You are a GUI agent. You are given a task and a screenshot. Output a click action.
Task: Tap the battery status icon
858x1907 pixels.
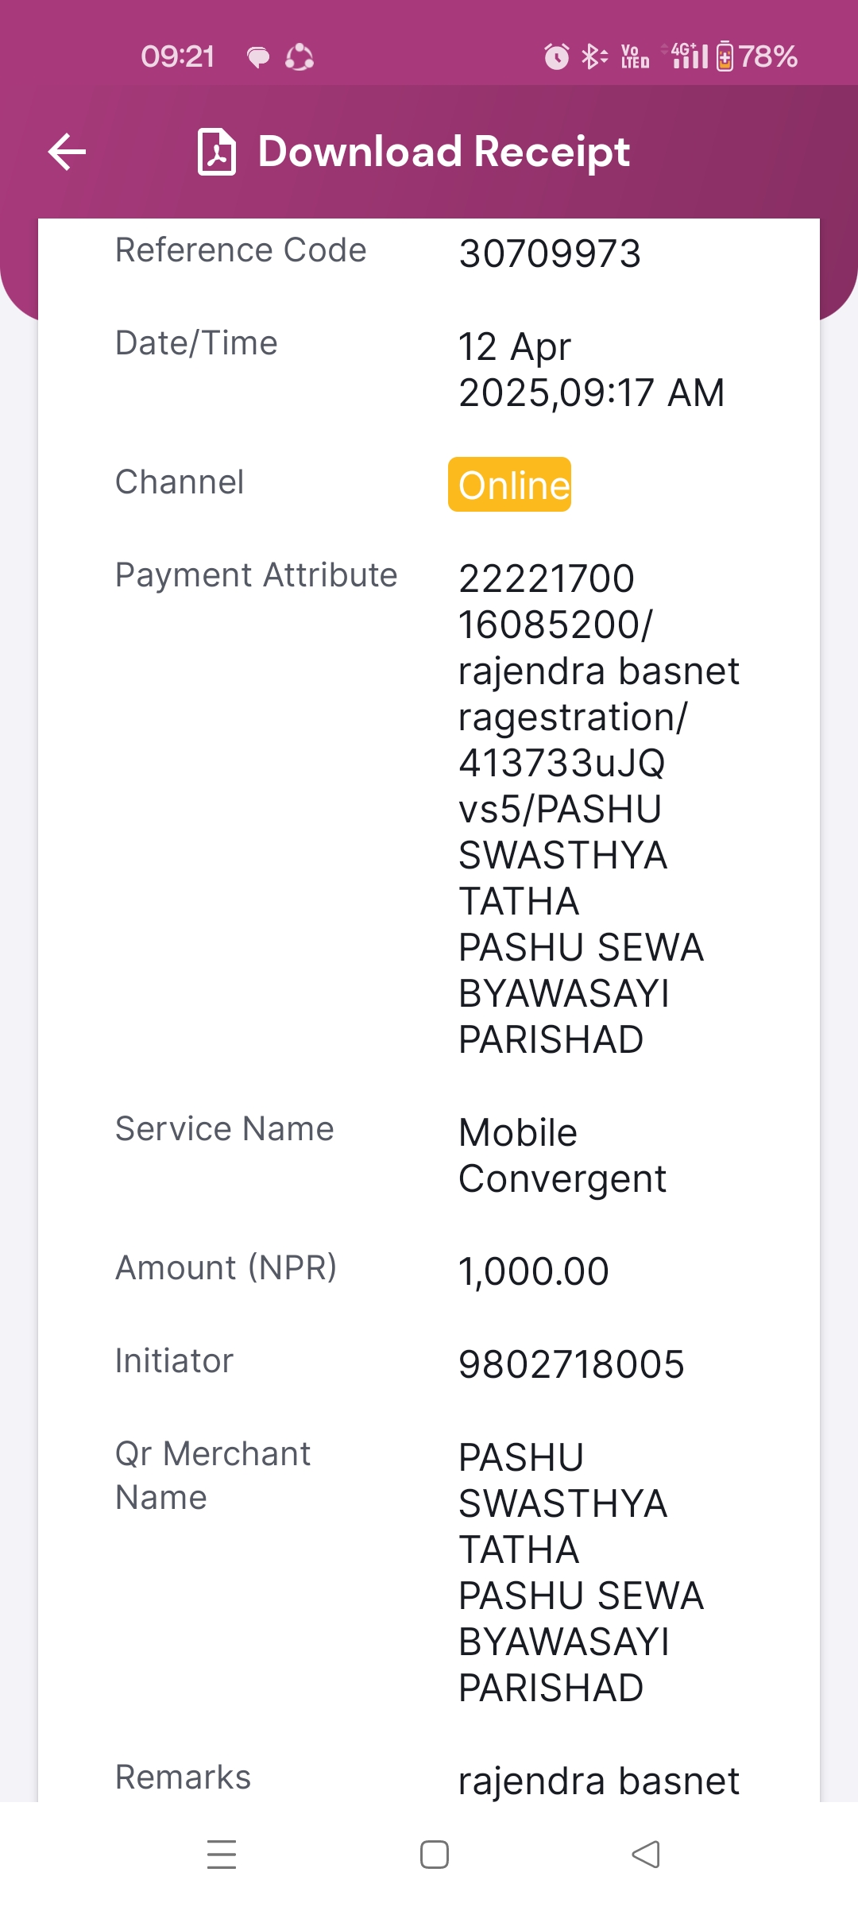click(725, 56)
